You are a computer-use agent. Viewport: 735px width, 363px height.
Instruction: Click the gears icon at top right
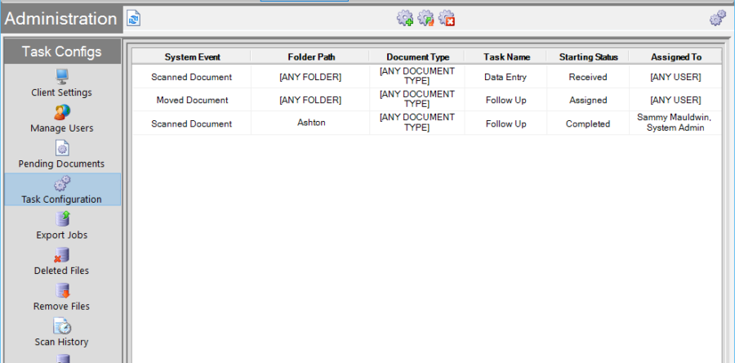point(717,18)
